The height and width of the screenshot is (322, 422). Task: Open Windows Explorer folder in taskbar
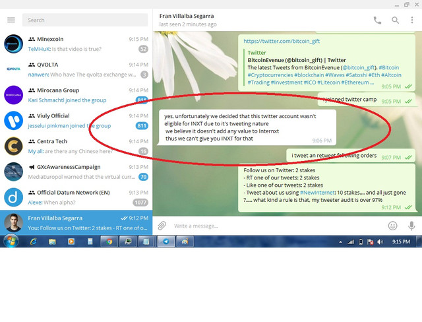tap(52, 241)
